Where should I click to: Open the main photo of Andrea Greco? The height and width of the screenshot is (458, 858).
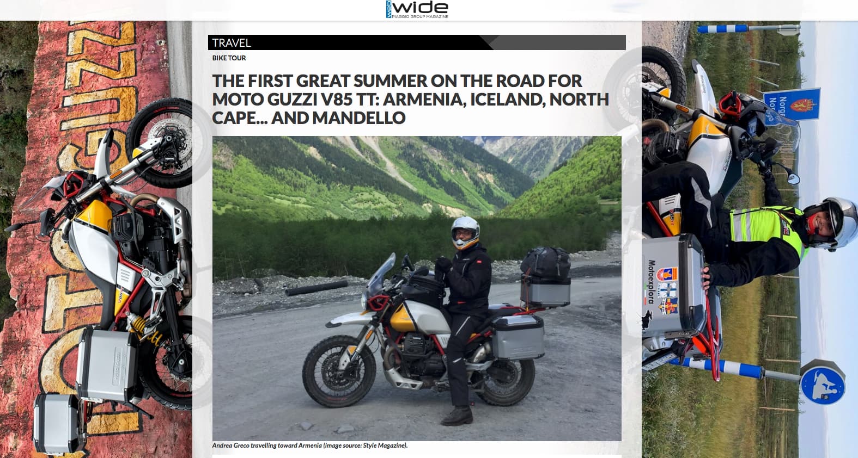tap(417, 288)
